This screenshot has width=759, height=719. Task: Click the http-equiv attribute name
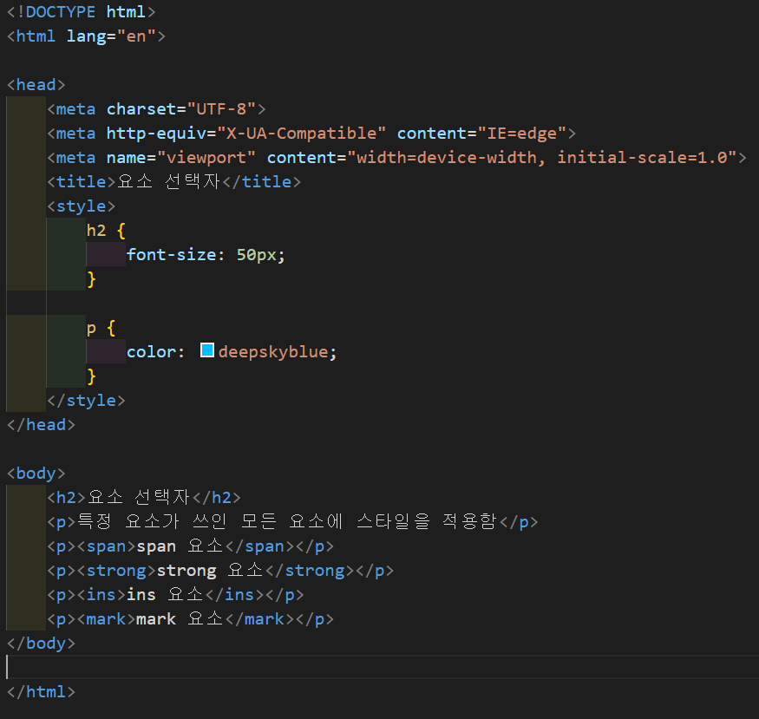pyautogui.click(x=156, y=133)
